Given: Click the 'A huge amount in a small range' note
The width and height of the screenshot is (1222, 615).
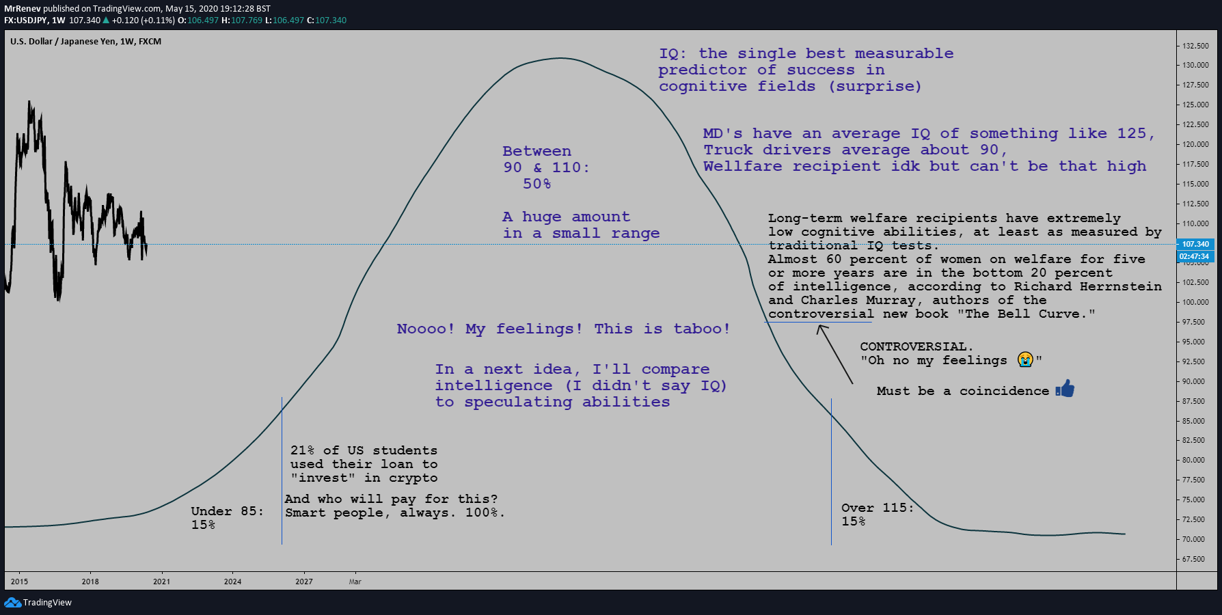Looking at the screenshot, I should [x=582, y=225].
